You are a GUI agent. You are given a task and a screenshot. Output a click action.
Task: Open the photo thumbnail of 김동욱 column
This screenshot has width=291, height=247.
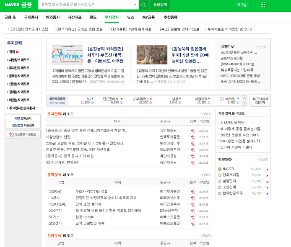[x=152, y=55]
